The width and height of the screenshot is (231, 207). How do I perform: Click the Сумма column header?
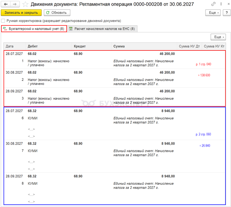tap(144, 46)
